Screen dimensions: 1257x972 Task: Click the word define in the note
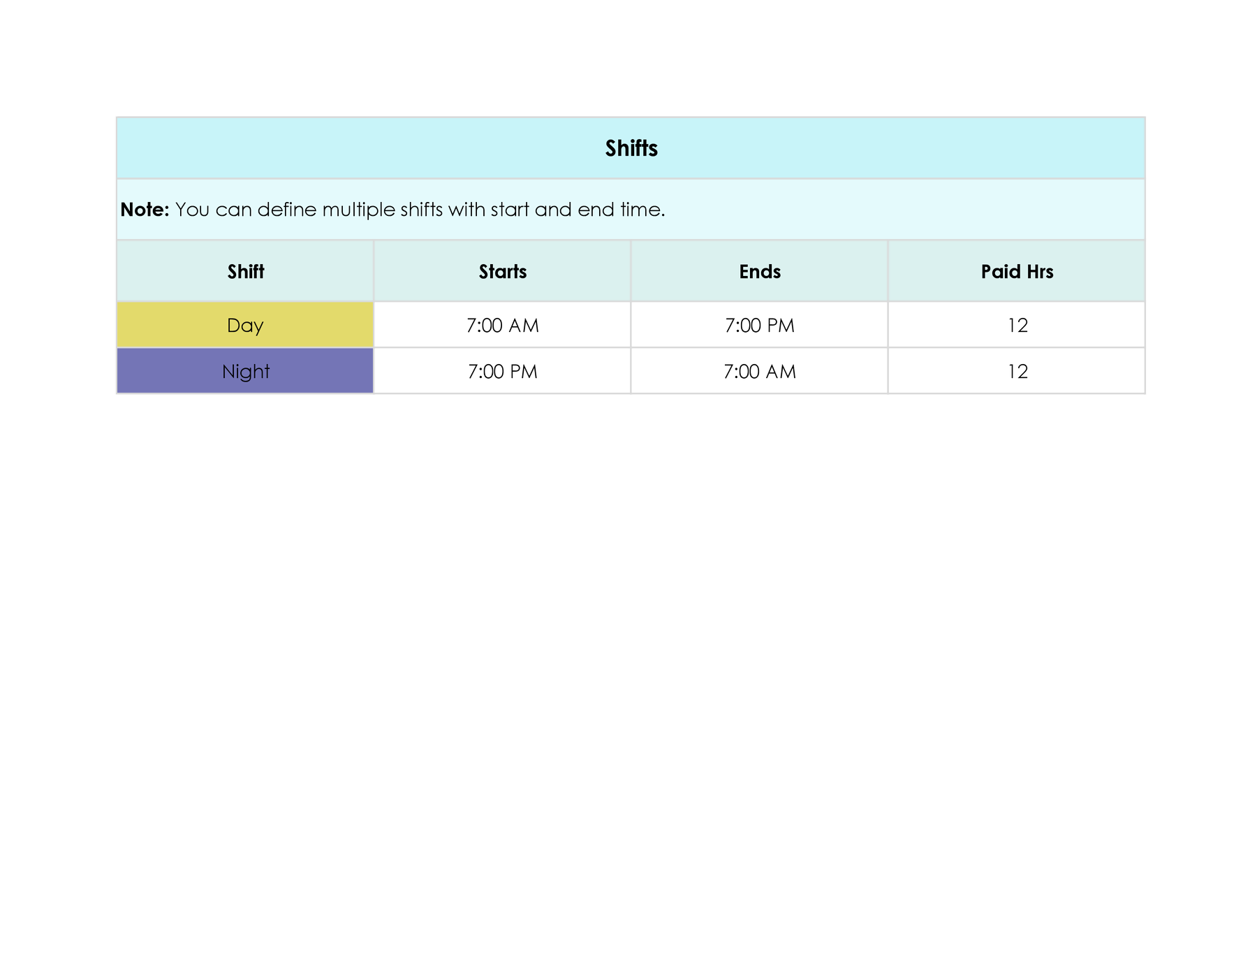pyautogui.click(x=287, y=210)
